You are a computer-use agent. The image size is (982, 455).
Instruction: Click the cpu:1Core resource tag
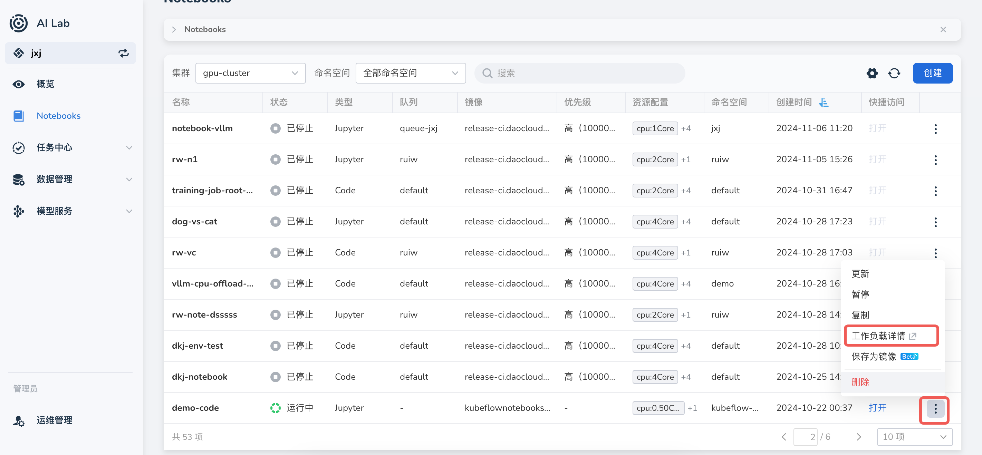[655, 129]
